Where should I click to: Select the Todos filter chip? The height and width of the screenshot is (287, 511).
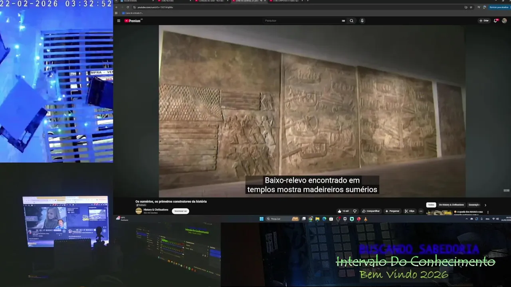tap(431, 205)
